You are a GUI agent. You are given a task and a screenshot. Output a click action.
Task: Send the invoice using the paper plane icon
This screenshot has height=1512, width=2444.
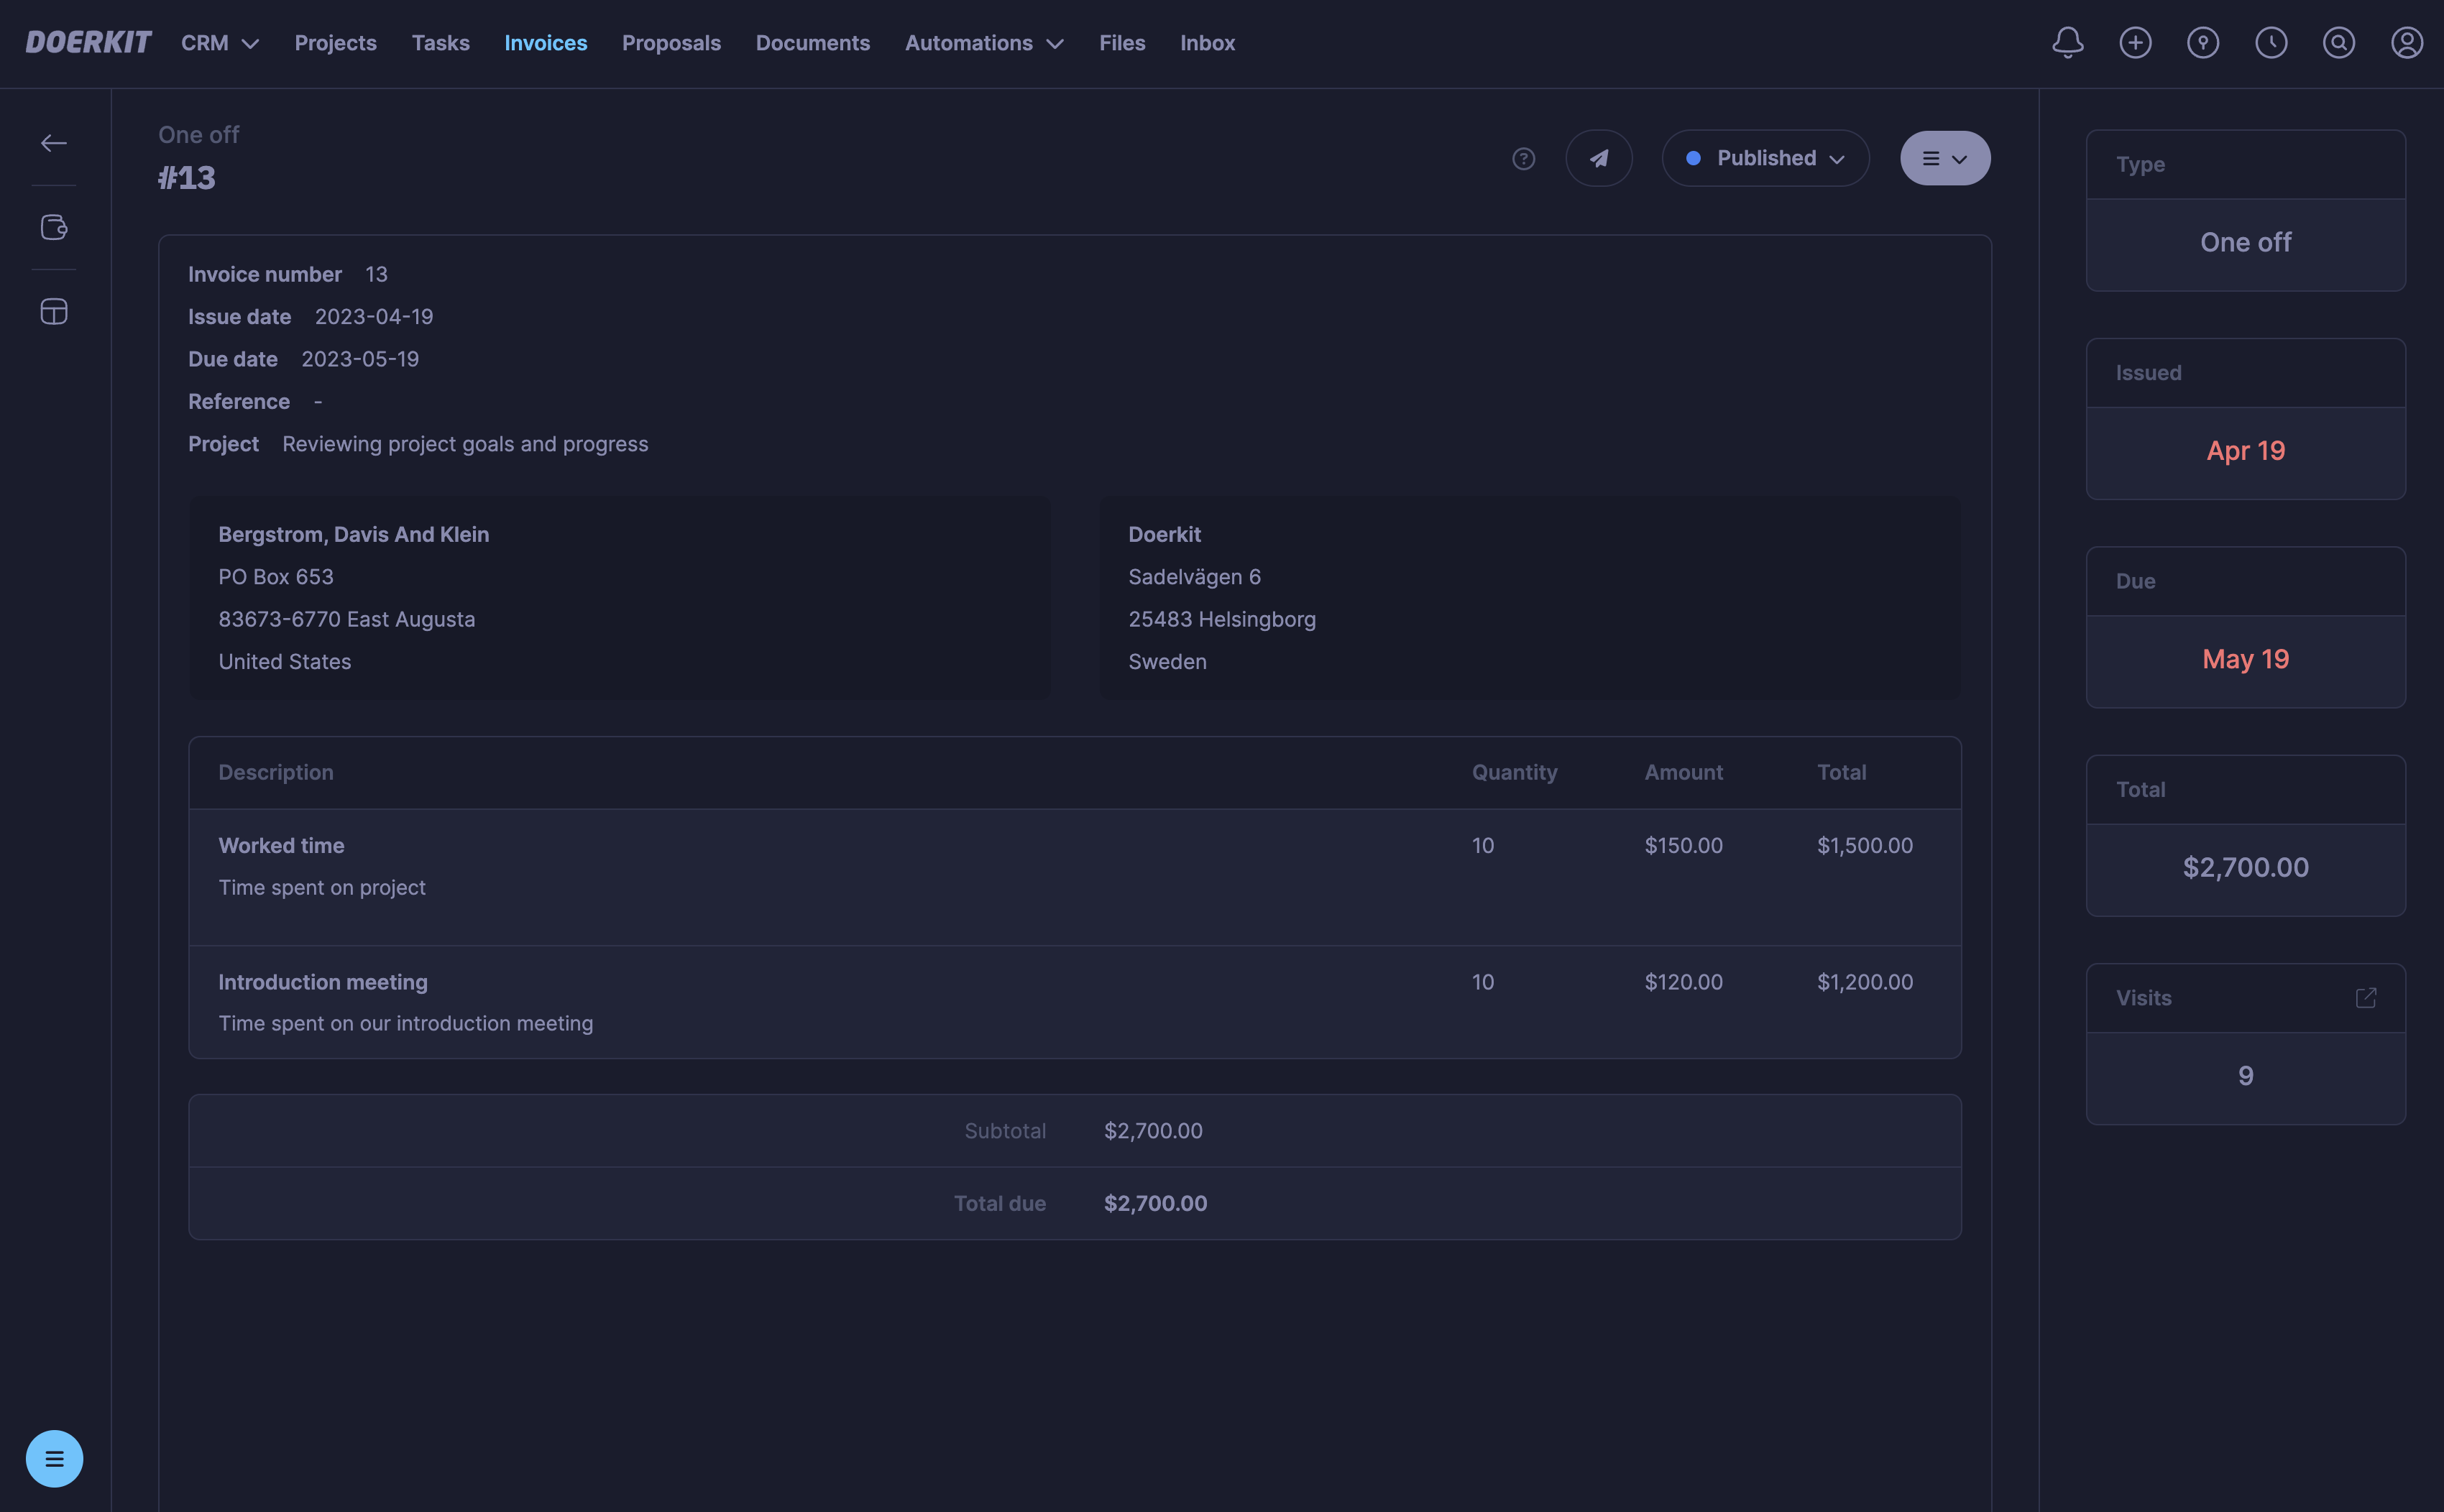pyautogui.click(x=1598, y=157)
